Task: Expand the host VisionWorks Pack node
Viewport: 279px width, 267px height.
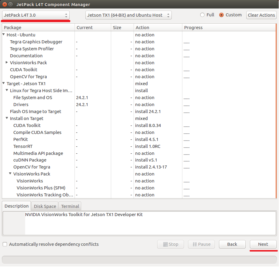Action: point(7,63)
